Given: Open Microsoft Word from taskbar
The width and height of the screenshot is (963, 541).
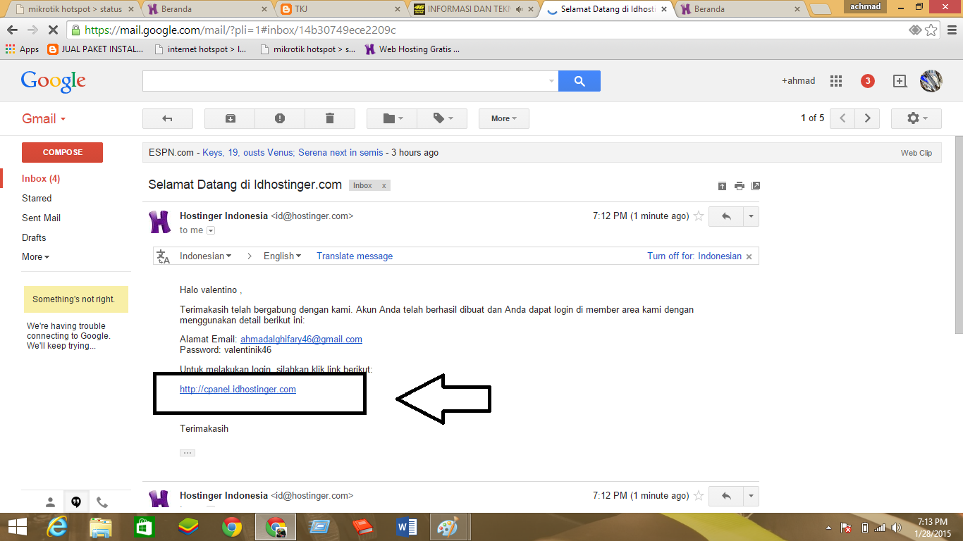Looking at the screenshot, I should (407, 526).
